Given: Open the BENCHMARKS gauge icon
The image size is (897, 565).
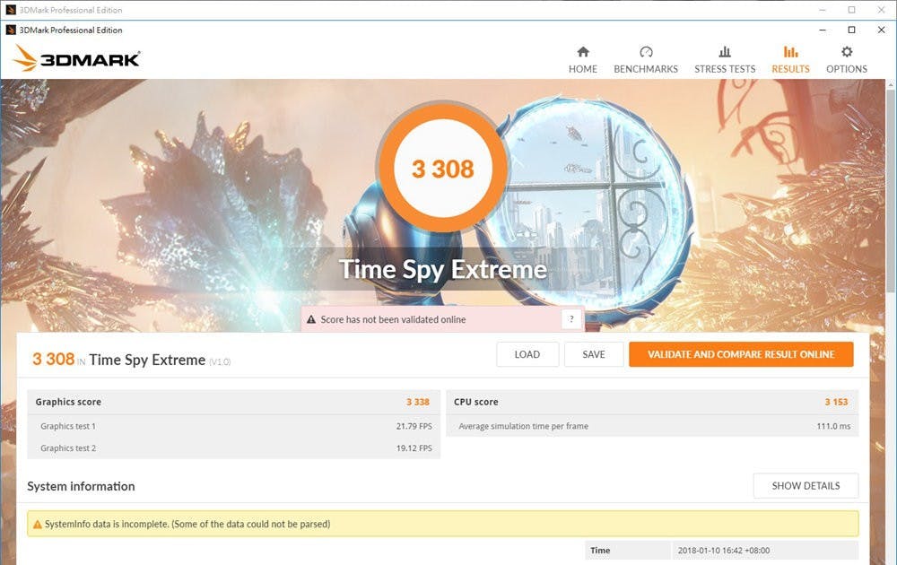Looking at the screenshot, I should [x=646, y=52].
